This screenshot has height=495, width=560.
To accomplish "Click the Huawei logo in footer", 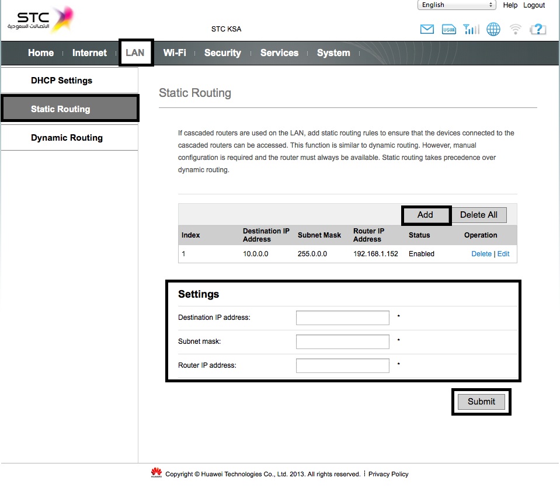I will (x=156, y=473).
